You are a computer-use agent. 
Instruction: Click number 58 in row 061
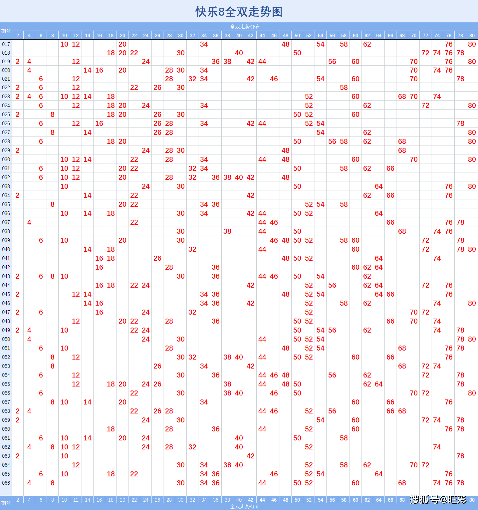click(344, 438)
